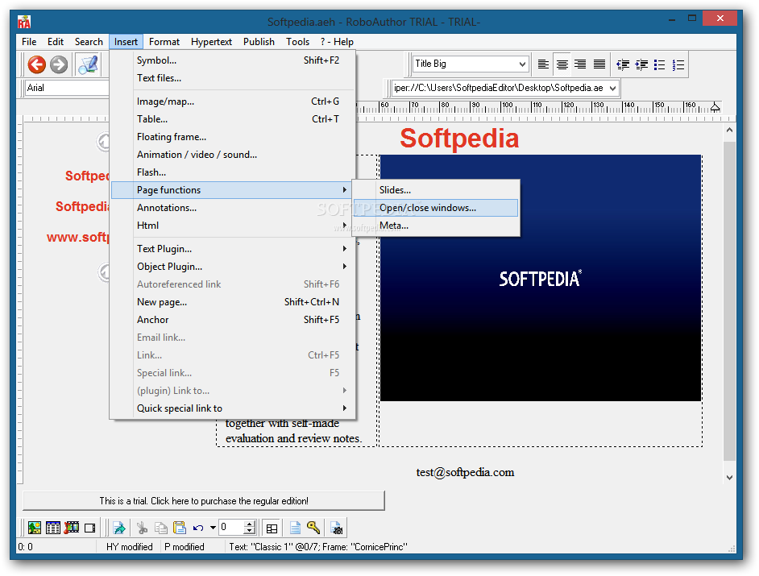Click the insert table icon in bottom toolbar
759x576 pixels.
click(52, 528)
